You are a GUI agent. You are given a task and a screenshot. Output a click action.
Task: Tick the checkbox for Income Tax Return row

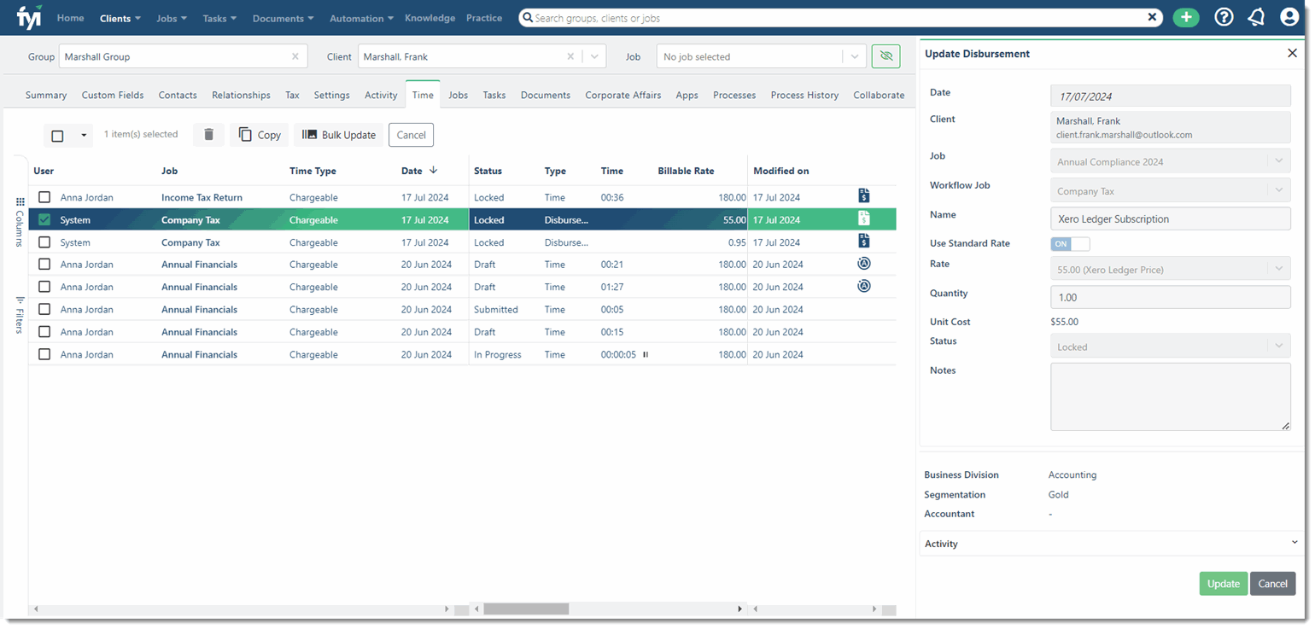pyautogui.click(x=44, y=197)
